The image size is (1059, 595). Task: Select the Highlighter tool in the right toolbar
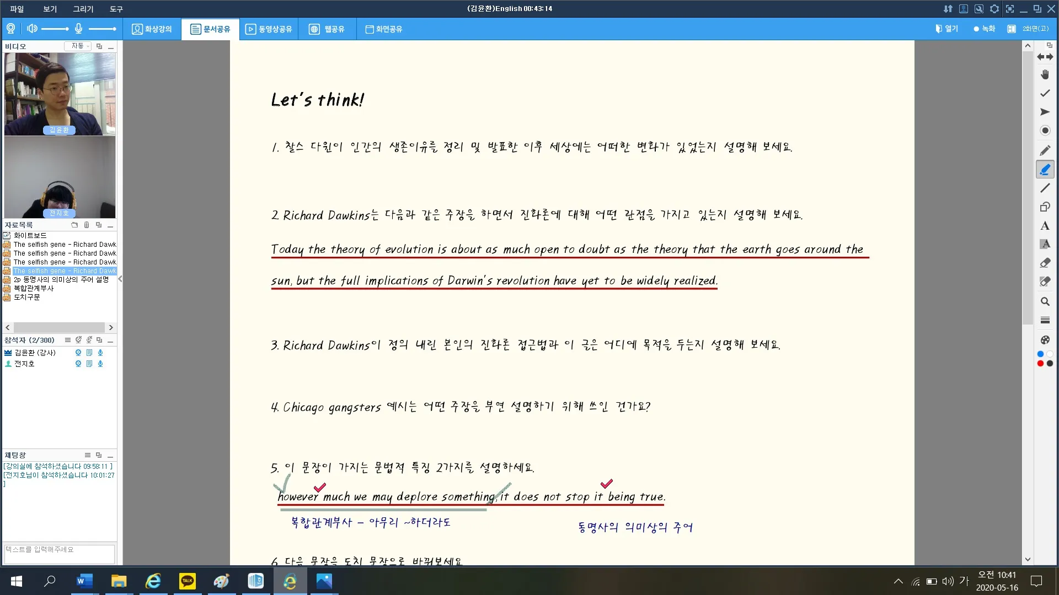(1044, 170)
